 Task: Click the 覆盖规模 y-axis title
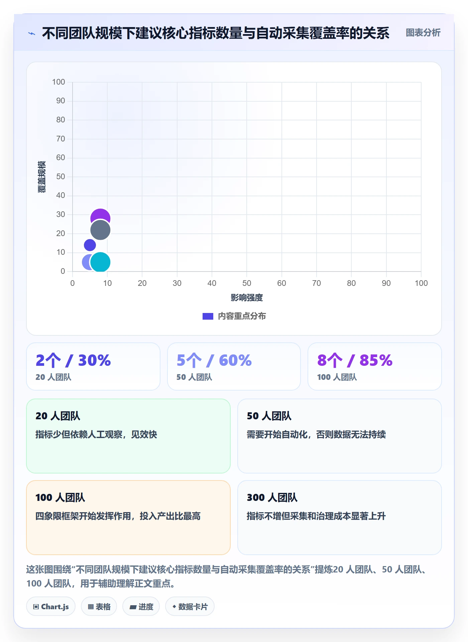click(x=42, y=177)
